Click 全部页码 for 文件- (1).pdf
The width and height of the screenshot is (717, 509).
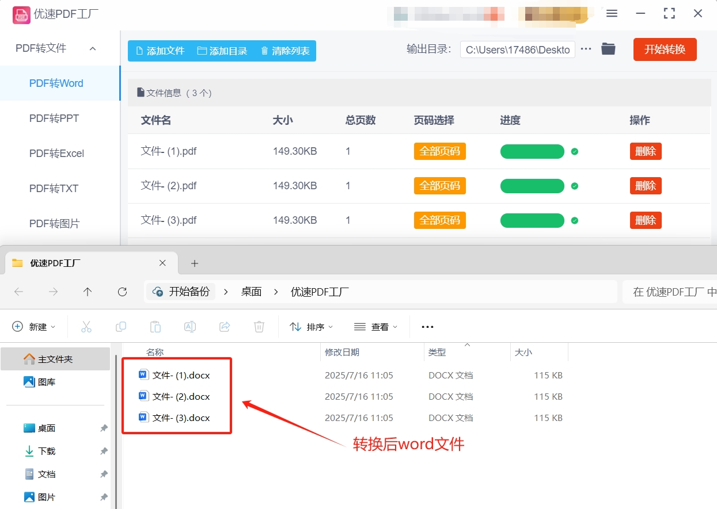pos(439,151)
